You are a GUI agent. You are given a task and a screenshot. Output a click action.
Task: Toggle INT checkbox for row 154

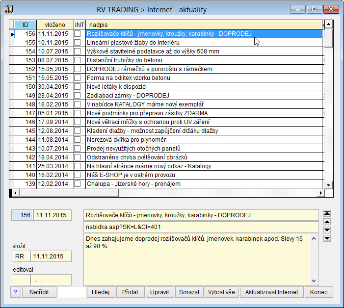point(77,51)
